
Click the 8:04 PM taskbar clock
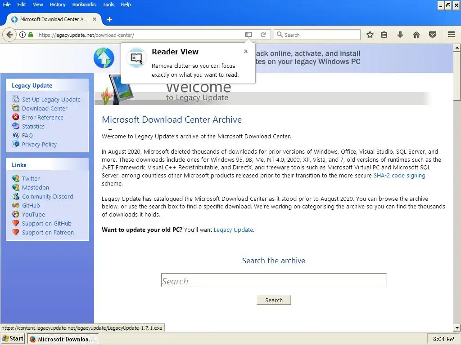443,339
